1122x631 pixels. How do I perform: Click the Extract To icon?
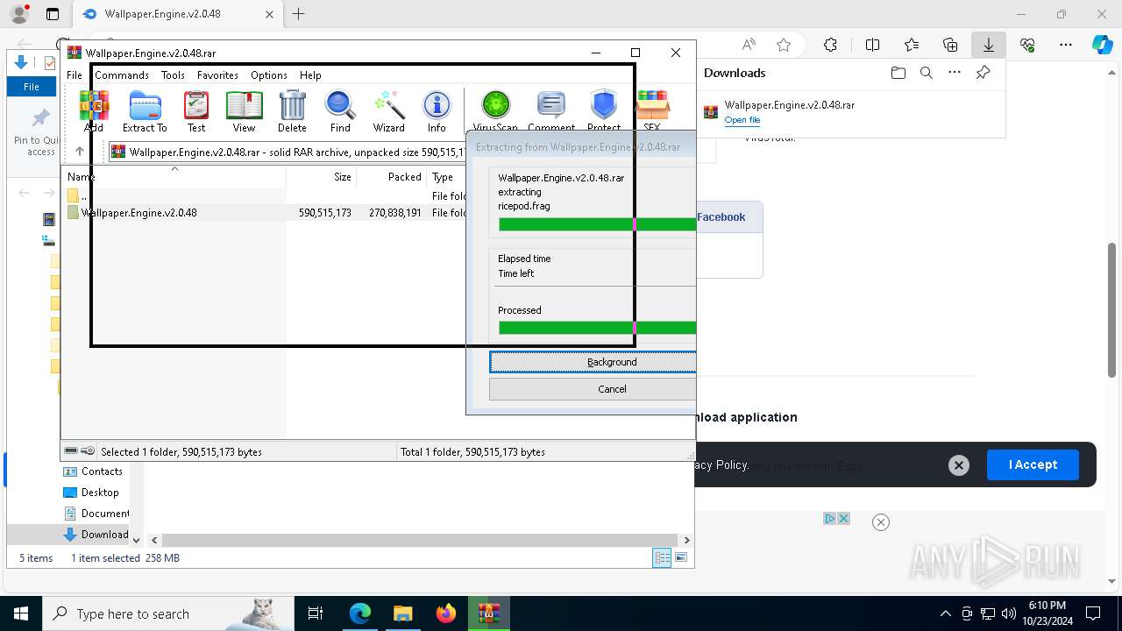(x=145, y=111)
